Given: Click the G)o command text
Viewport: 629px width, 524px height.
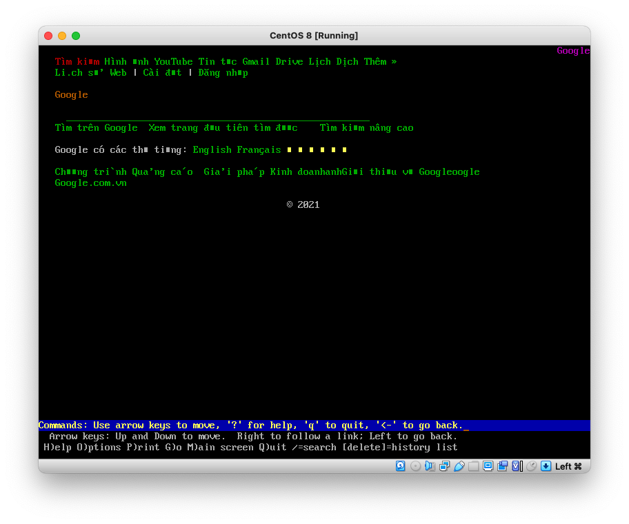Looking at the screenshot, I should (x=173, y=448).
